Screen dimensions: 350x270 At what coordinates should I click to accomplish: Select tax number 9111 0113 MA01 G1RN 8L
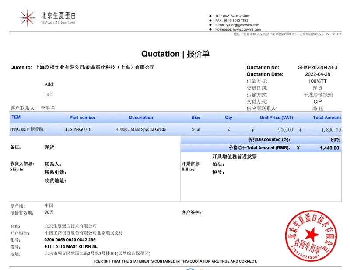tap(71, 246)
